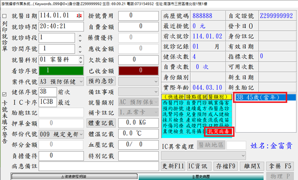This screenshot has height=180, width=298.
Task: Open the calendar icon in 就醫日期 field
Action: coord(79,16)
